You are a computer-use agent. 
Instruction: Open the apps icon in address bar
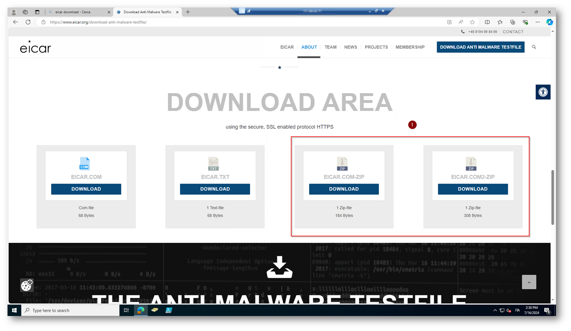tap(449, 22)
